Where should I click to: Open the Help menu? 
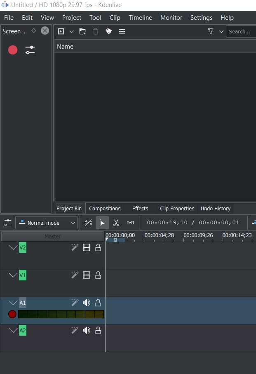(227, 18)
